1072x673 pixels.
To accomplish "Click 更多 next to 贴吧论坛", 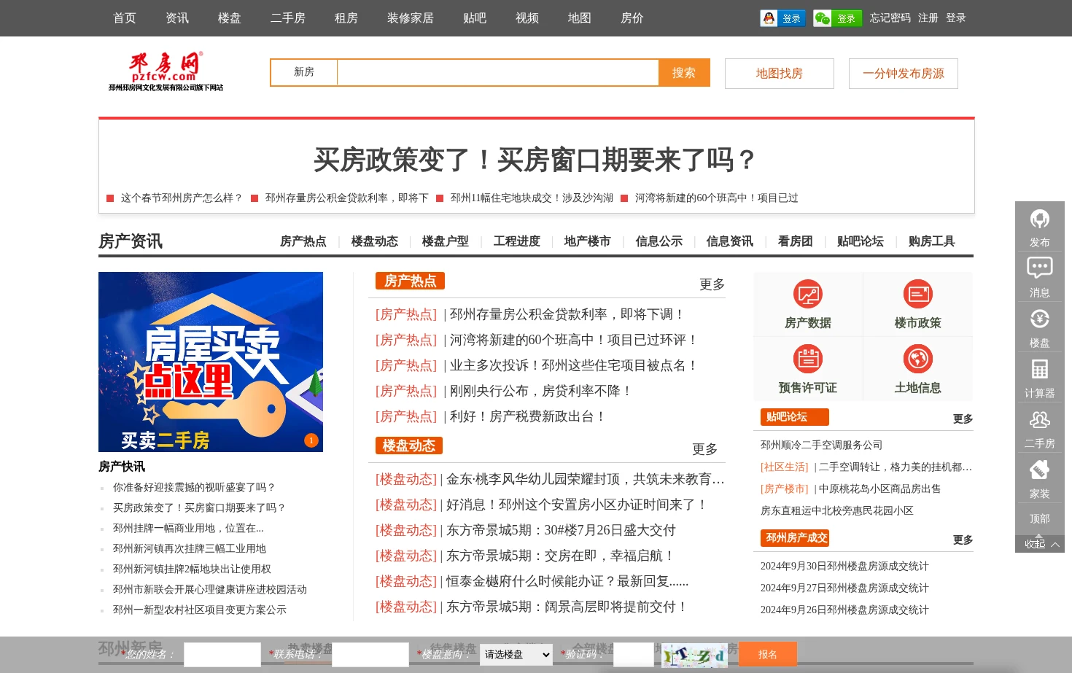I will (963, 419).
